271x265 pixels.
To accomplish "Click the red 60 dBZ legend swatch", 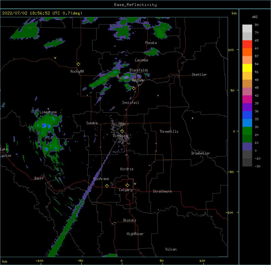I will [x=247, y=44].
